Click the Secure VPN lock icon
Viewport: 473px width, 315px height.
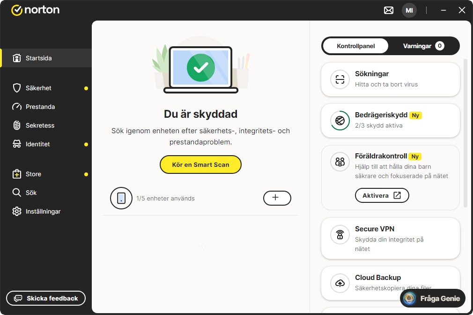click(340, 234)
